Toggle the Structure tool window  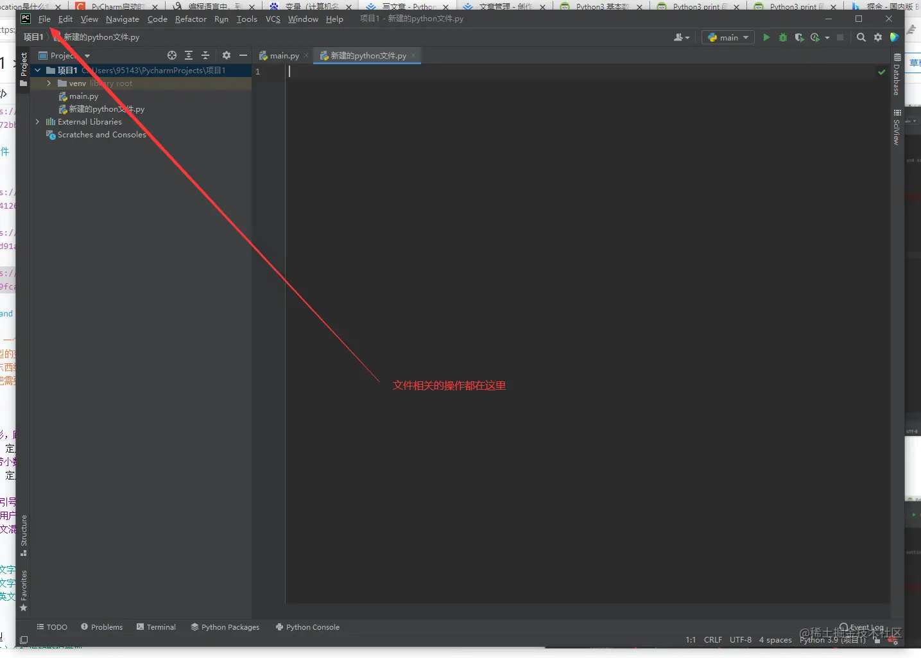[x=24, y=535]
